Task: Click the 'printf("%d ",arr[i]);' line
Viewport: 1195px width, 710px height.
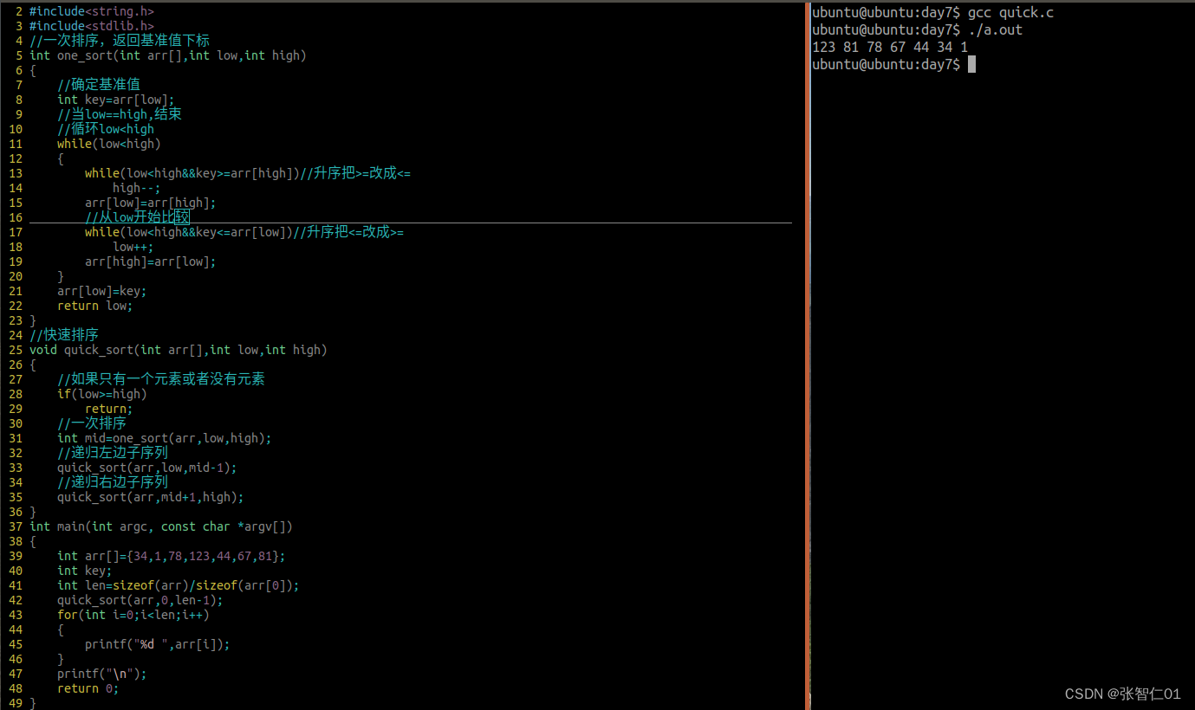Action: (158, 644)
